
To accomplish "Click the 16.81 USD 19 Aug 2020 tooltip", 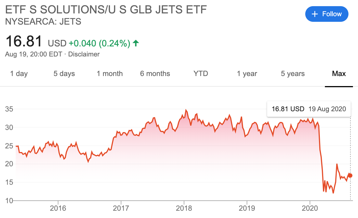I will [x=309, y=109].
